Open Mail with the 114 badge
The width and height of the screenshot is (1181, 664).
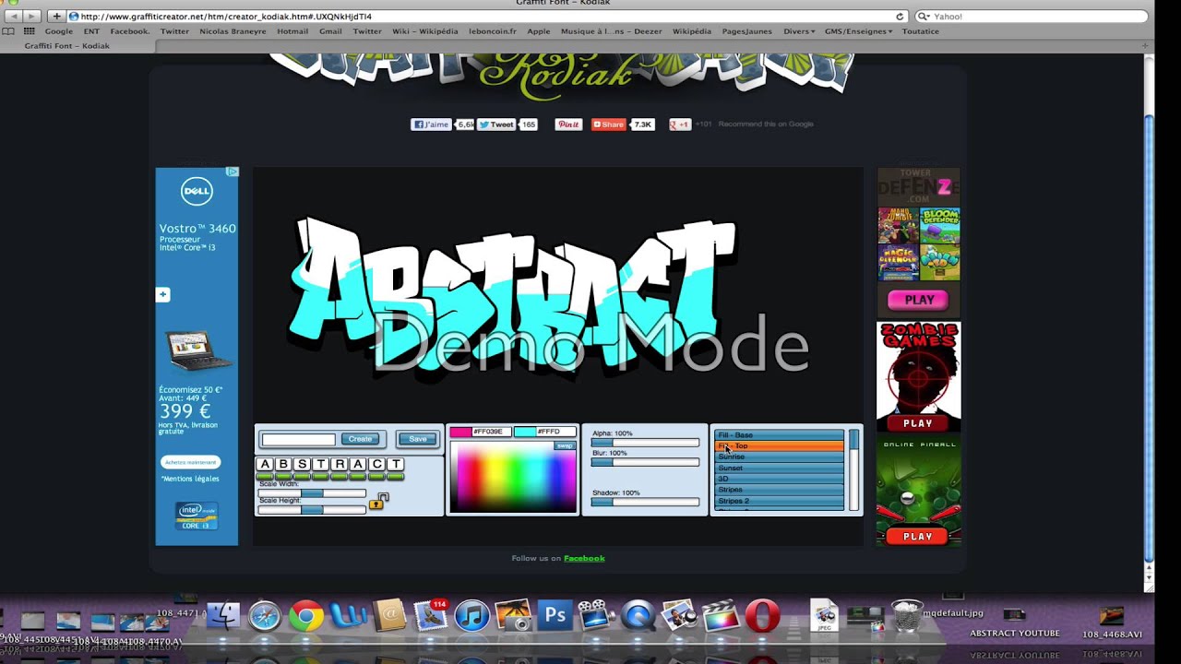tap(430, 615)
